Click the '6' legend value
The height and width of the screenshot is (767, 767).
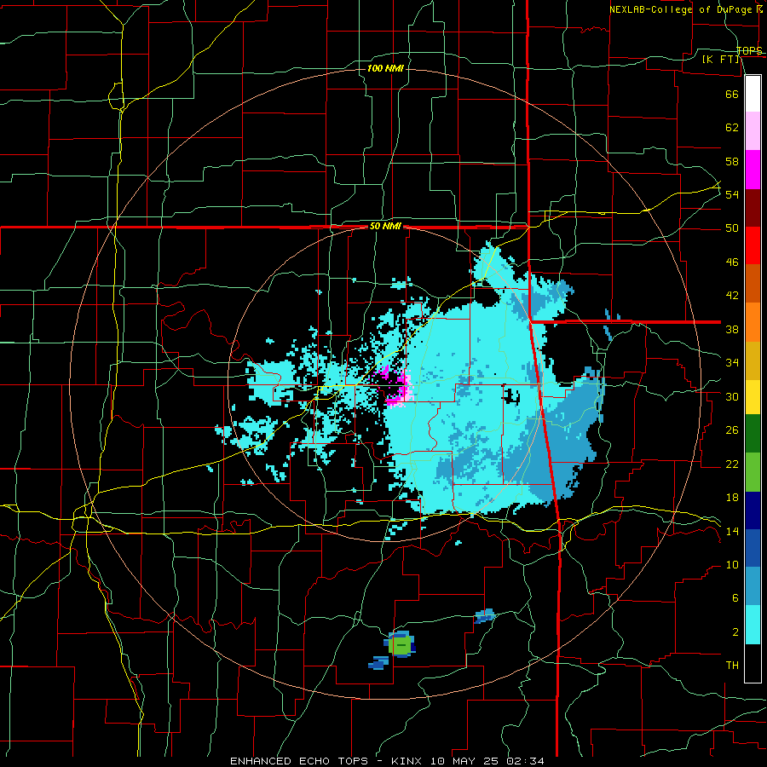735,598
